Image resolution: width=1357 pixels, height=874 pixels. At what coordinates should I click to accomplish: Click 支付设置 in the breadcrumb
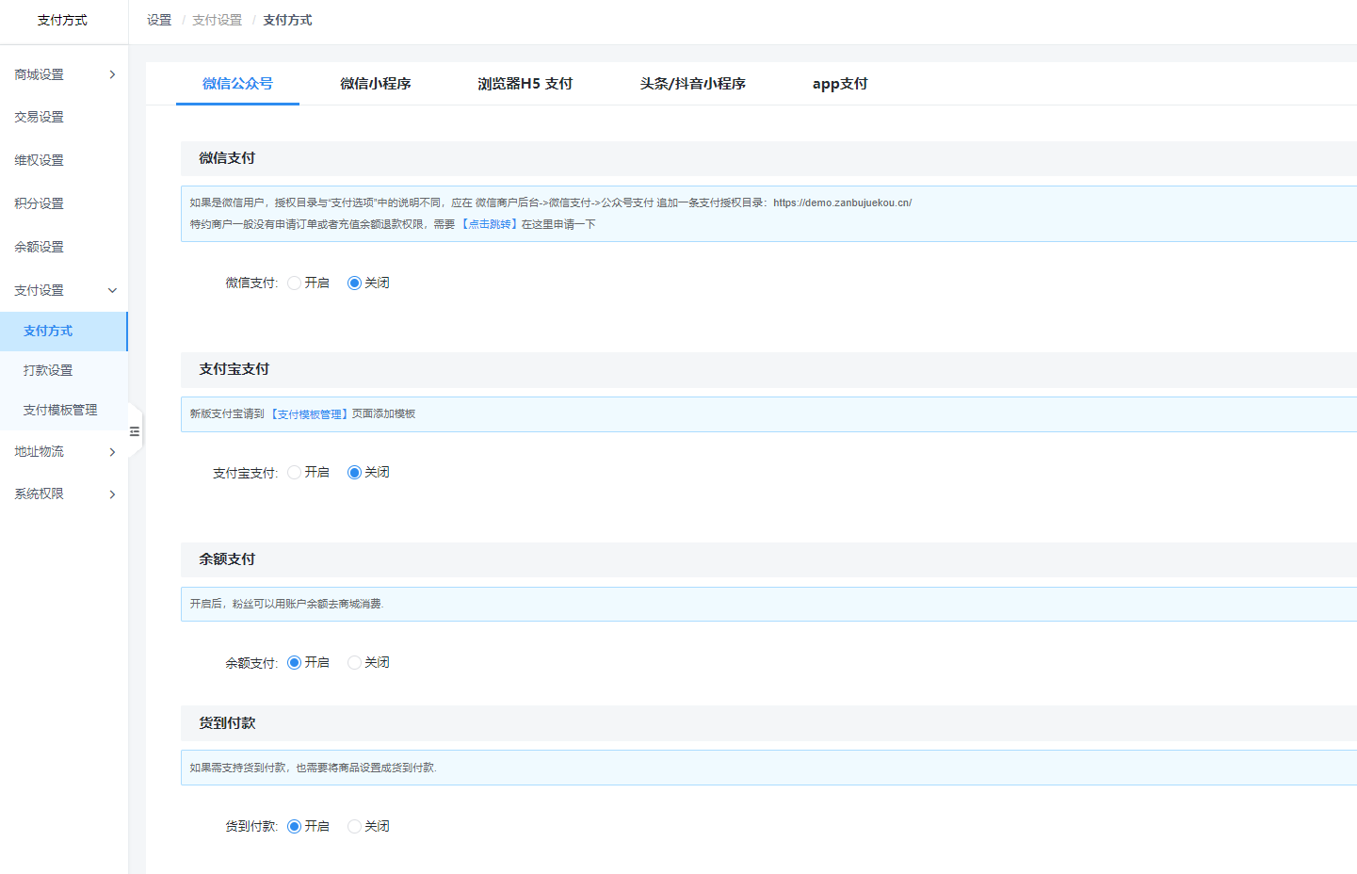pos(217,20)
